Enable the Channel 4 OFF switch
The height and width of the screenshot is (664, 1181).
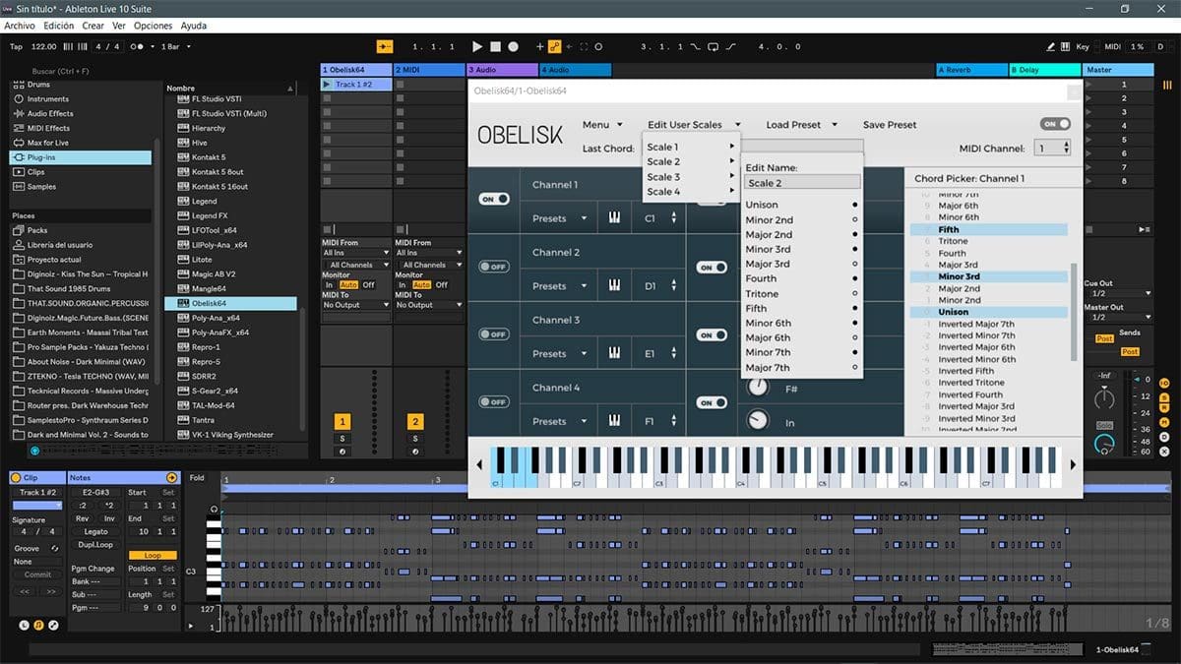click(x=494, y=401)
